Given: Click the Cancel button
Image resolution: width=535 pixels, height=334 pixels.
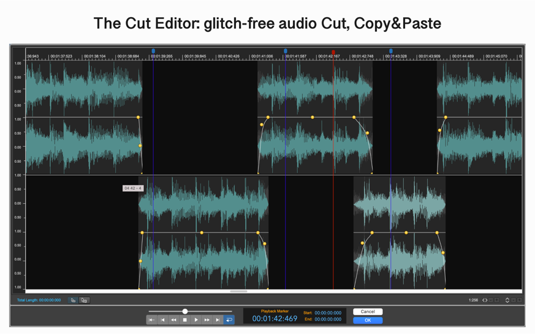Looking at the screenshot, I should pos(368,312).
